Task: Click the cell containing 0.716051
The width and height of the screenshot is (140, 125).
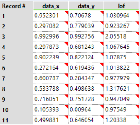Action: click(51, 99)
